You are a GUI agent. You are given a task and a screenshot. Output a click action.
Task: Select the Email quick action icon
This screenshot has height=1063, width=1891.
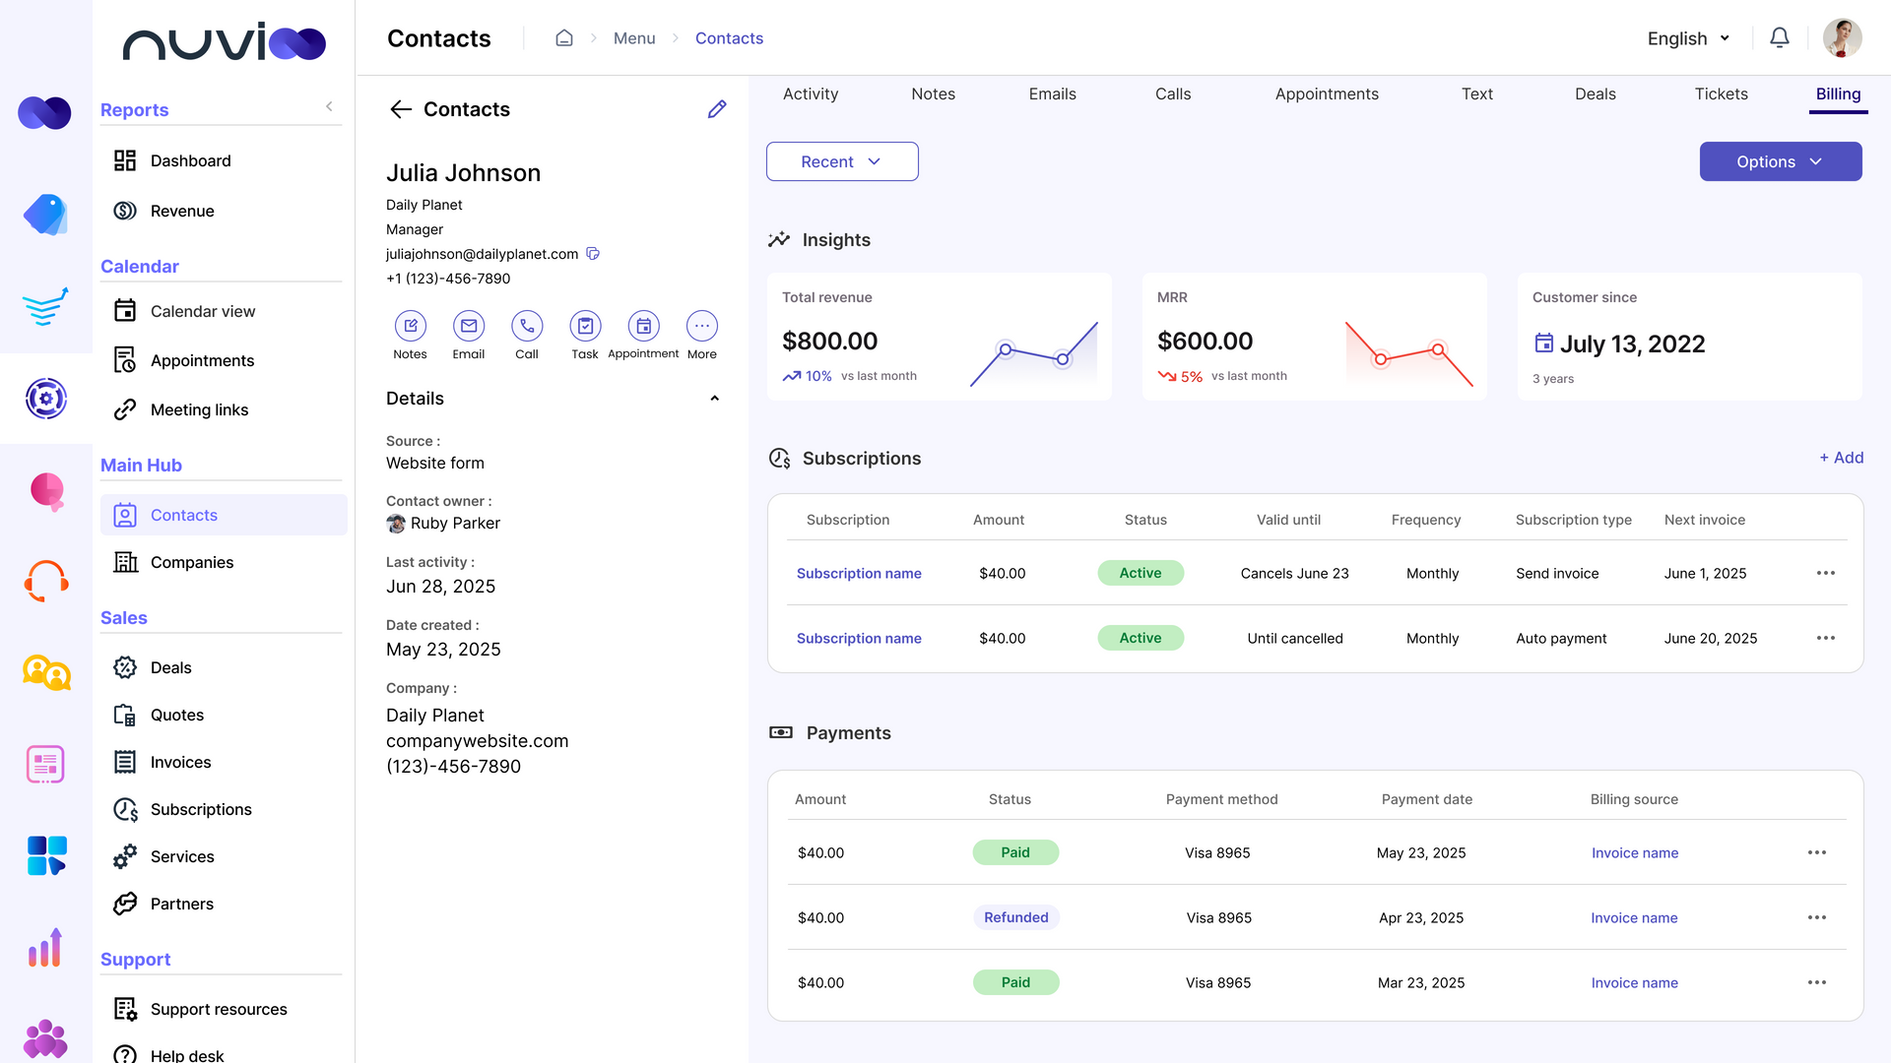point(469,327)
